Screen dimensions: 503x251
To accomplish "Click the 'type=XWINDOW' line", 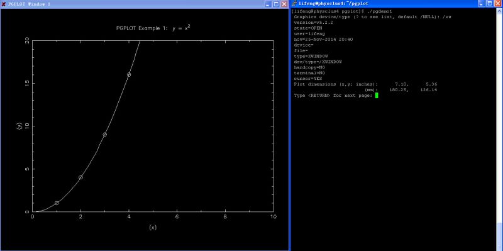I will coord(311,56).
